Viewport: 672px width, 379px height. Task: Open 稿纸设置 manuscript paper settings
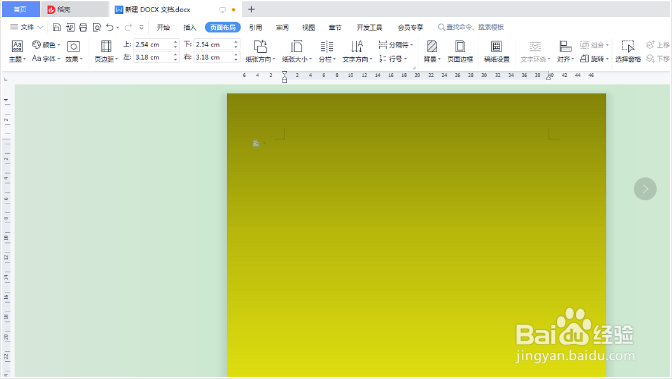(497, 51)
